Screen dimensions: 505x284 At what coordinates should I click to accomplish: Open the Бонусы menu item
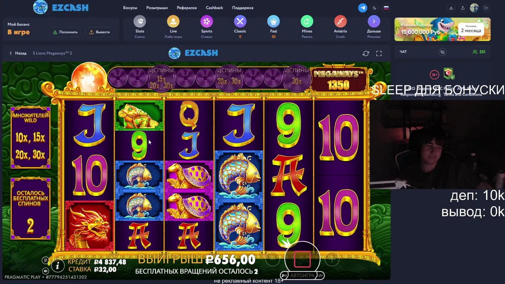tap(130, 8)
